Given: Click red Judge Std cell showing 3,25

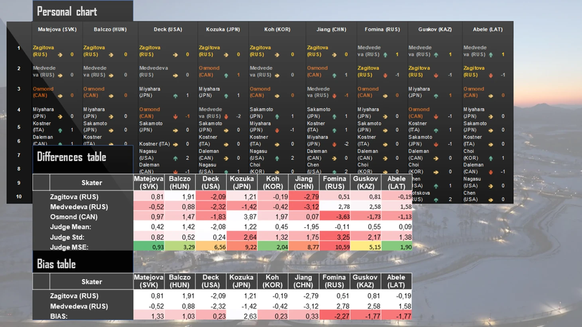Looking at the screenshot, I should click(335, 237).
